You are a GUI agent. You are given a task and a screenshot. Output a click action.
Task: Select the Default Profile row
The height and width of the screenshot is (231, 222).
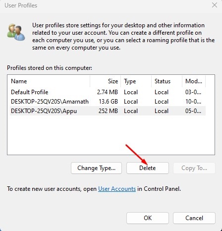108,92
